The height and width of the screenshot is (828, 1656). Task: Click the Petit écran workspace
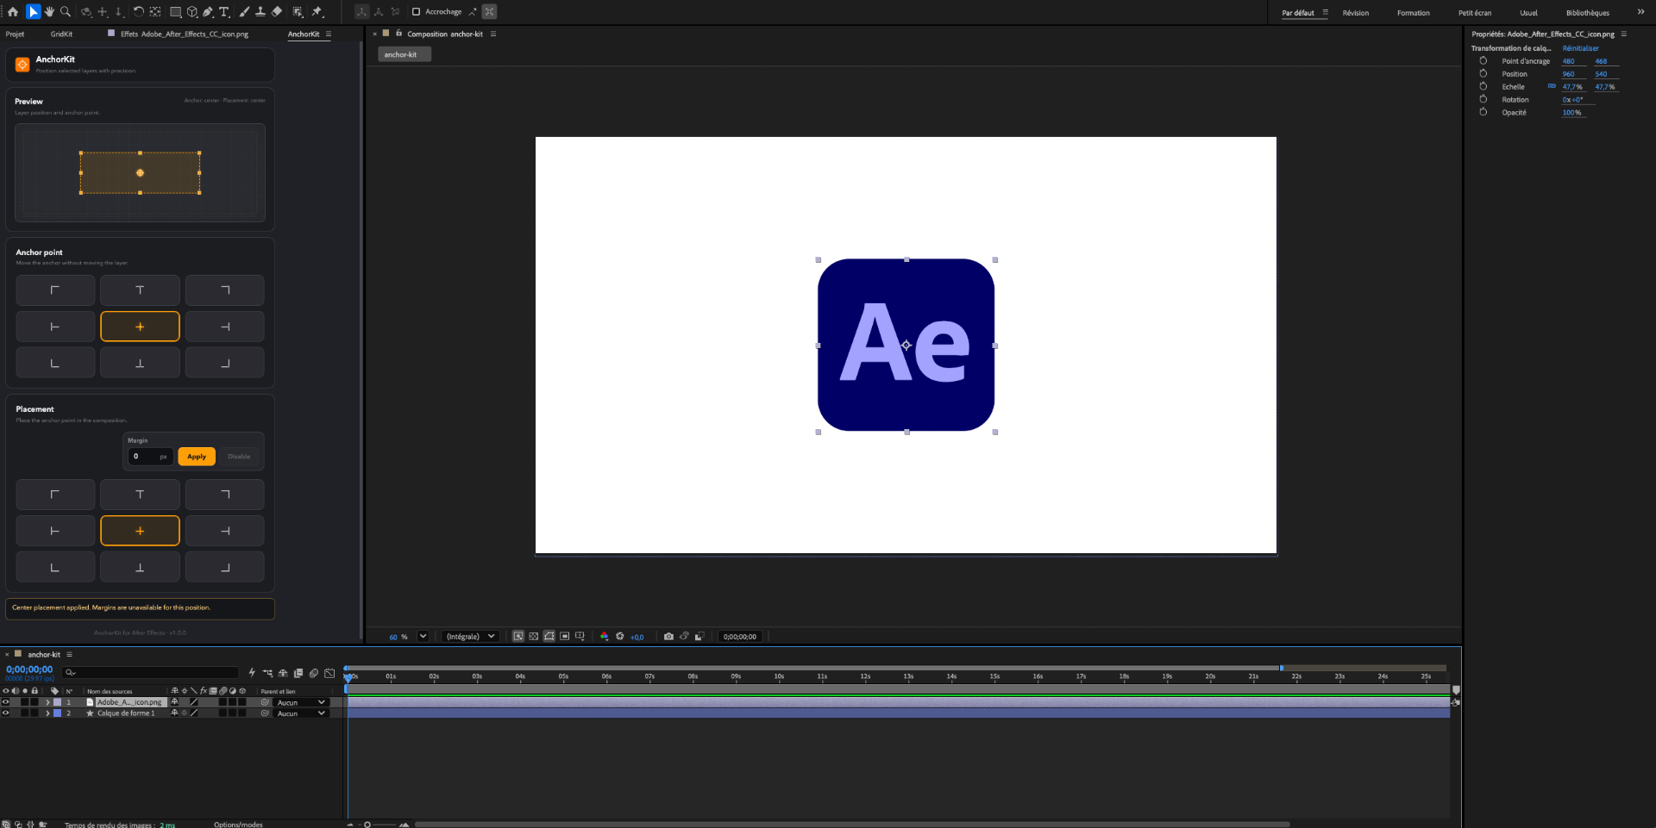1475,13
